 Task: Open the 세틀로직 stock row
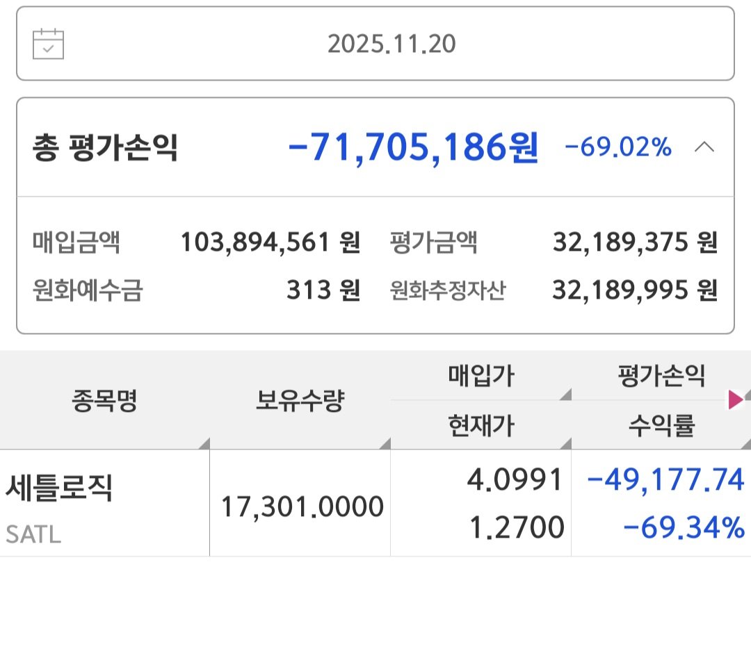[x=375, y=503]
